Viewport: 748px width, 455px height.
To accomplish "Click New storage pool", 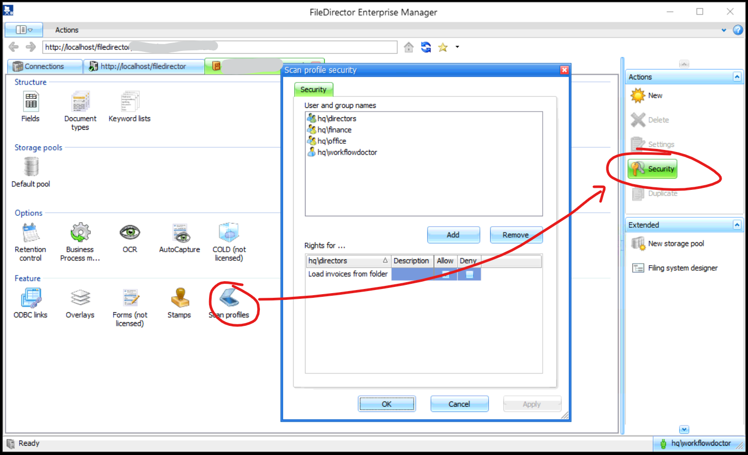I will click(668, 243).
